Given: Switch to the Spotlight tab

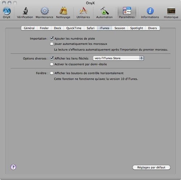Looking at the screenshot, I should coord(136,28).
